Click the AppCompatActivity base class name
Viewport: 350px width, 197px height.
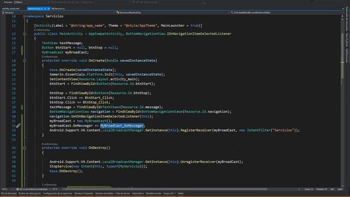click(x=105, y=34)
